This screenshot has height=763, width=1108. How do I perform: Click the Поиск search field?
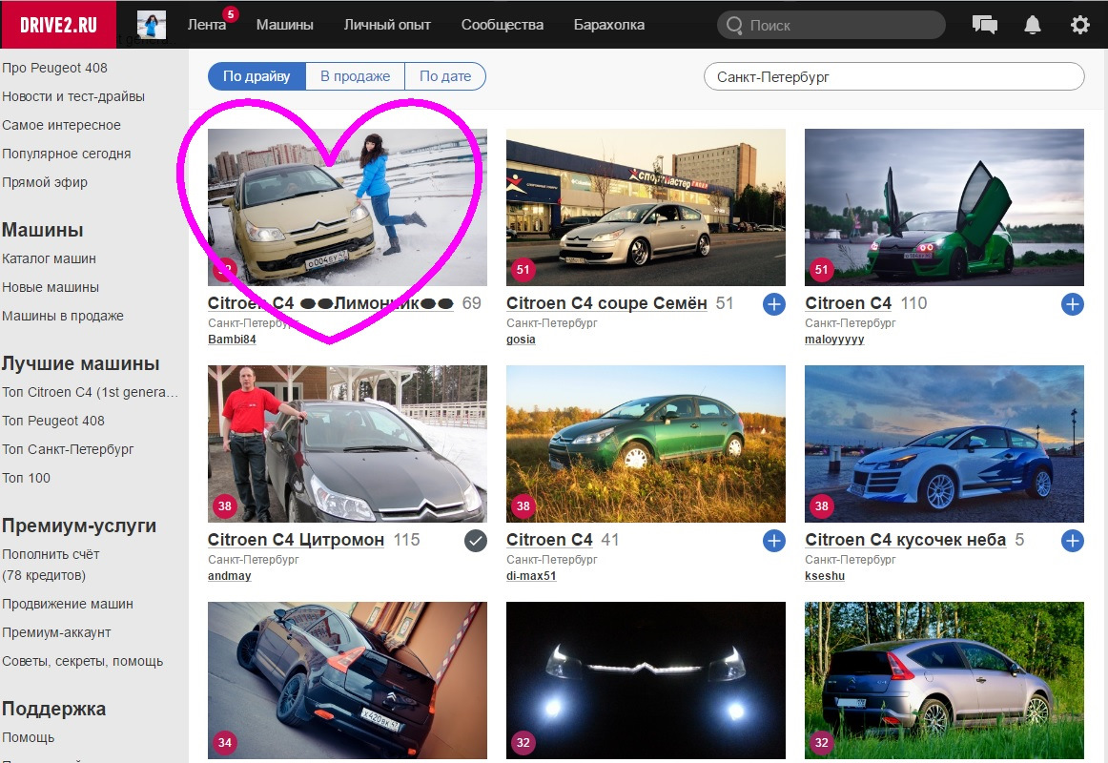831,26
